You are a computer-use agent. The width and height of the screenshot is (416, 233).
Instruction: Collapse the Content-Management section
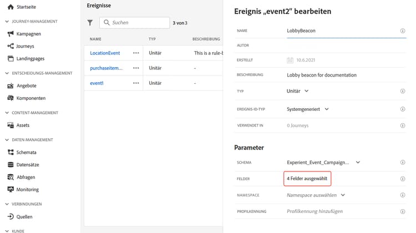click(7, 113)
